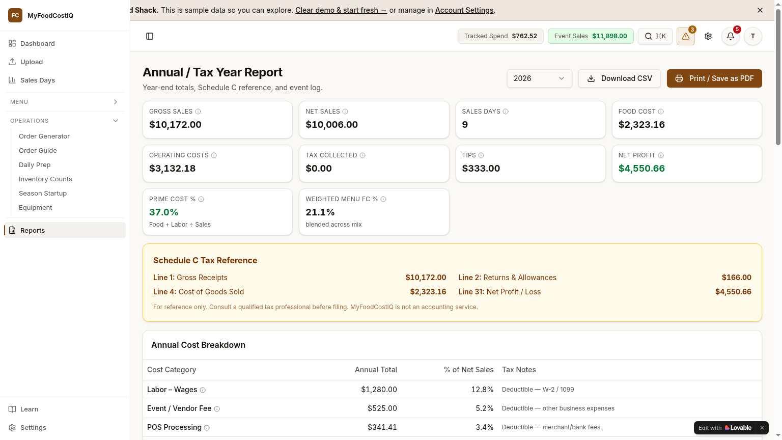Click the Operating Costs info icon

214,155
